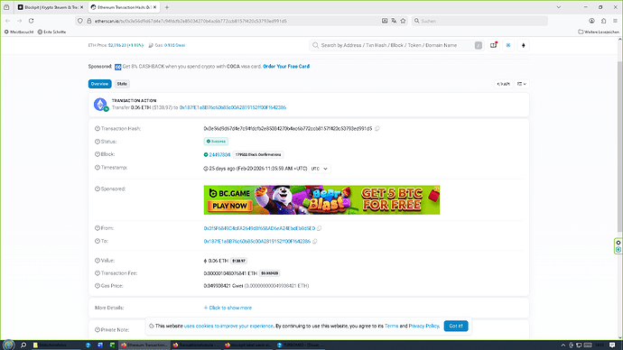The width and height of the screenshot is (623, 350).
Task: Open the Etherscan notification icon with red dot
Action: (x=494, y=45)
